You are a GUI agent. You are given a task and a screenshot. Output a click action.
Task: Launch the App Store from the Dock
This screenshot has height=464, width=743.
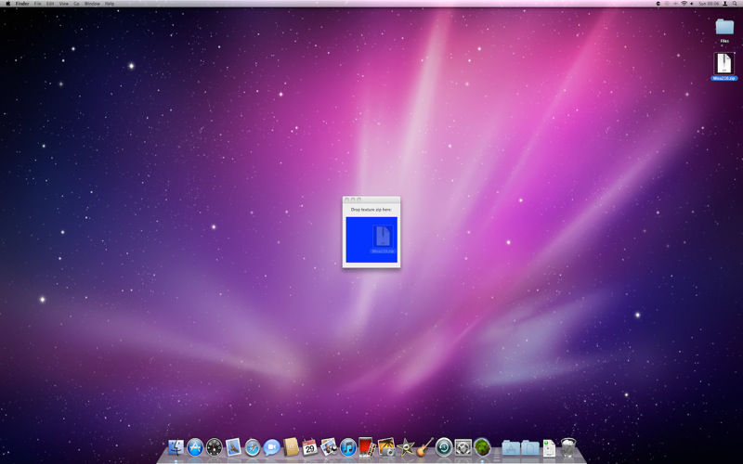point(195,448)
